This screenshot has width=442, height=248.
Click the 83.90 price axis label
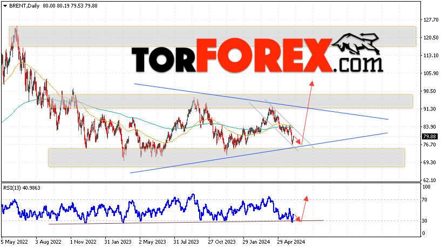[x=430, y=126]
